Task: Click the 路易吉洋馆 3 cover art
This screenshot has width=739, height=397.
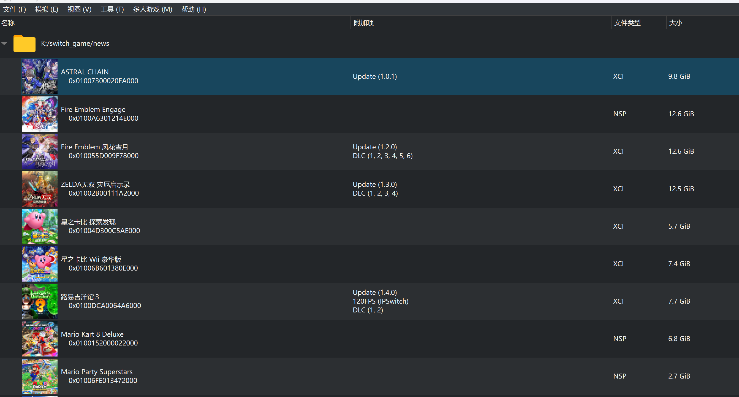Action: (40, 301)
